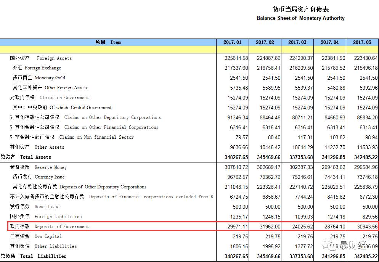
Task: Select the 2017.04 column header
Action: (330, 42)
